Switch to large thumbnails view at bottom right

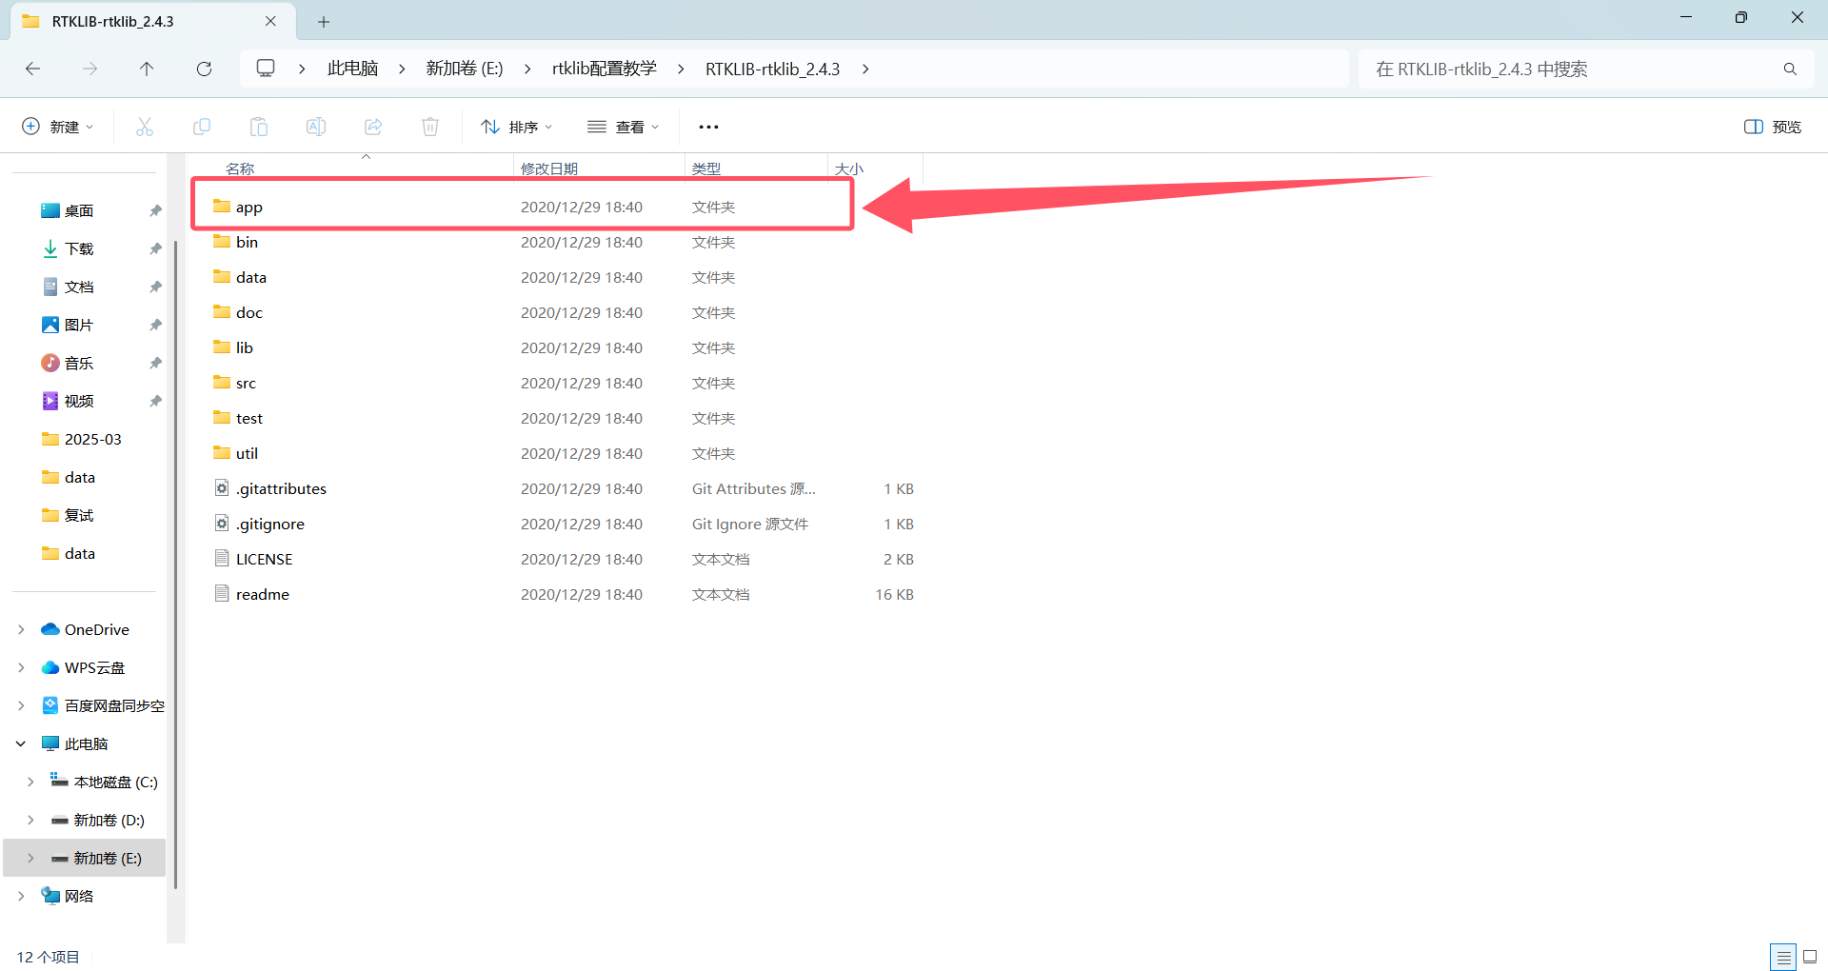tap(1810, 957)
